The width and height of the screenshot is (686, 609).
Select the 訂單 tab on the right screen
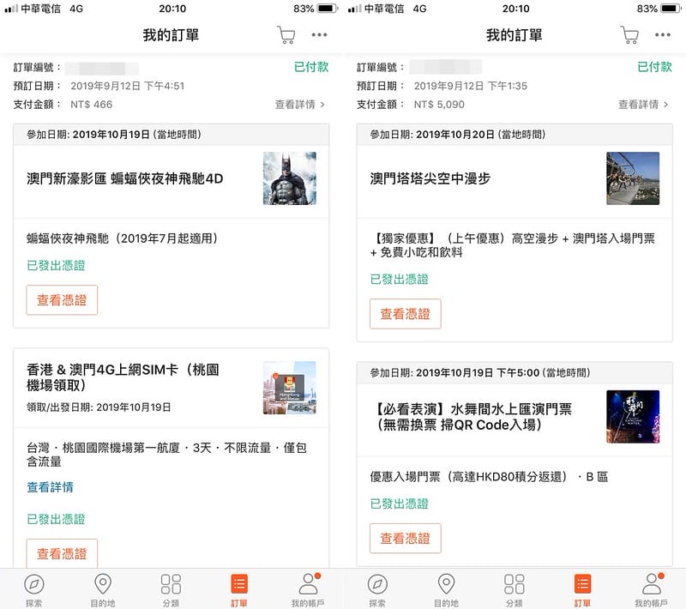click(x=583, y=589)
